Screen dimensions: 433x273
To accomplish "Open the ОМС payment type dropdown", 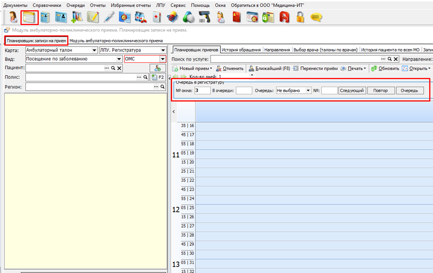I will tap(163, 59).
